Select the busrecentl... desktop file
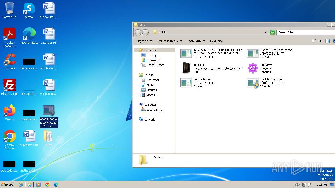Screen dimensions: 335x188 pos(29,89)
